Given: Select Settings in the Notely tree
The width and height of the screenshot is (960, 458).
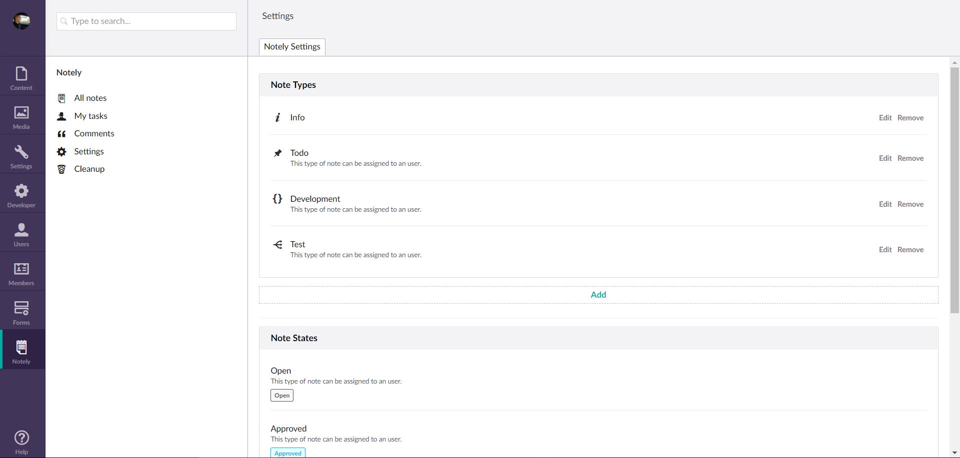Looking at the screenshot, I should [x=89, y=151].
